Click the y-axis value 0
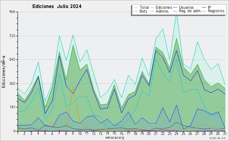 14,131
